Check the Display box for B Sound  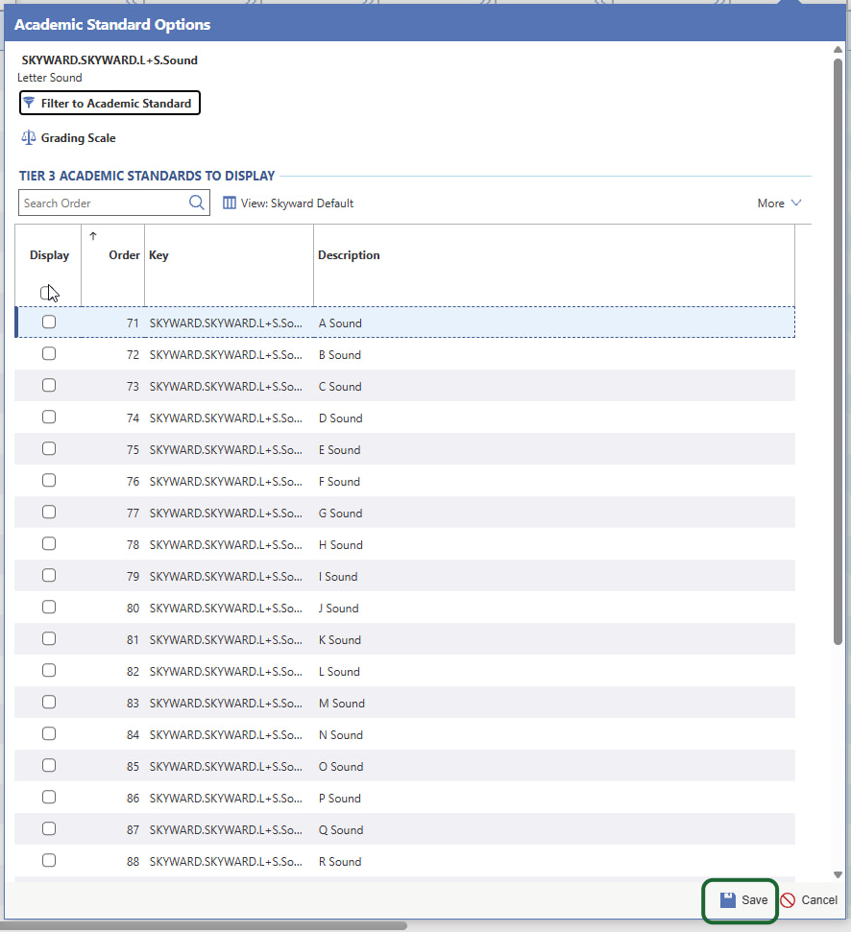[x=49, y=353]
